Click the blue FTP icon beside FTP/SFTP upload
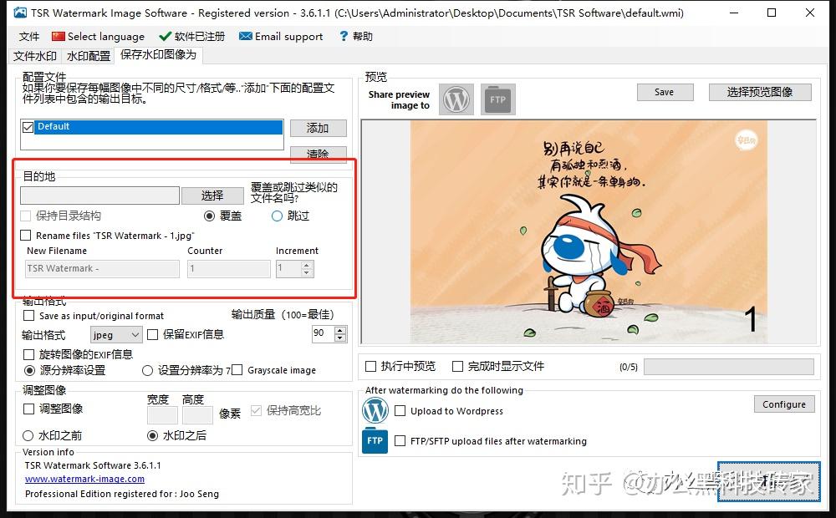This screenshot has width=836, height=518. [375, 441]
